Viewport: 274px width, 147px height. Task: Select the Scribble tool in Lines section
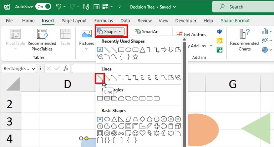click(178, 78)
